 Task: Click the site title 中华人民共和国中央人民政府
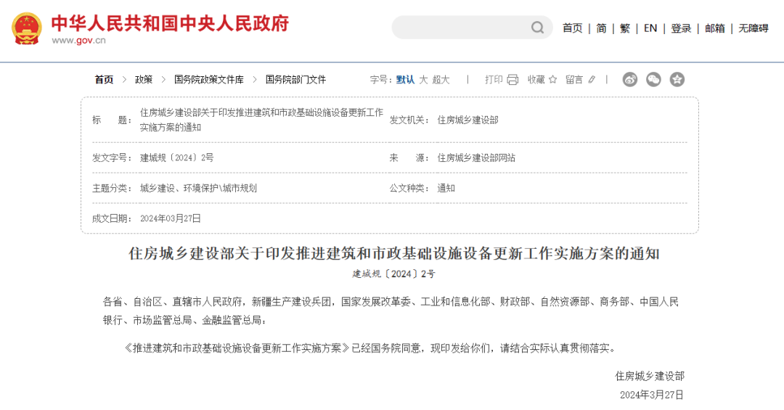click(170, 23)
